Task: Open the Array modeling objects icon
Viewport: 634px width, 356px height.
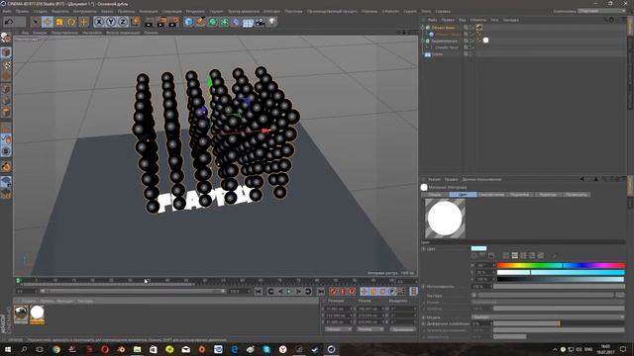Action: tap(225, 22)
